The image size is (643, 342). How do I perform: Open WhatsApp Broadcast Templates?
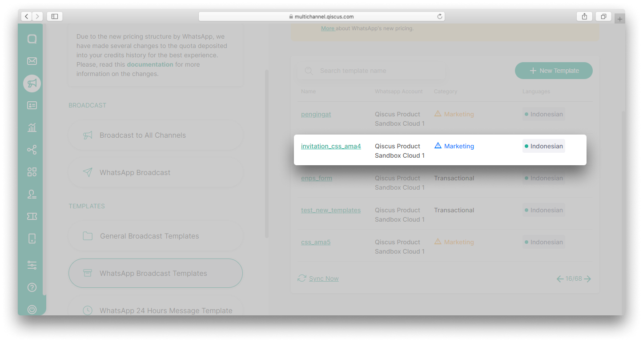[156, 273]
